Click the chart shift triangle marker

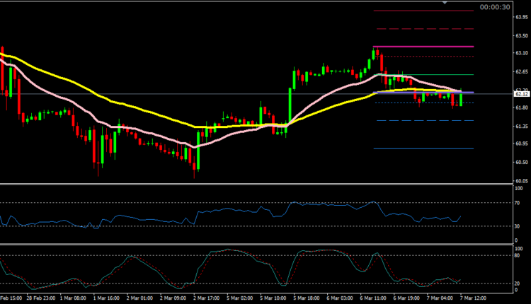click(x=445, y=3)
